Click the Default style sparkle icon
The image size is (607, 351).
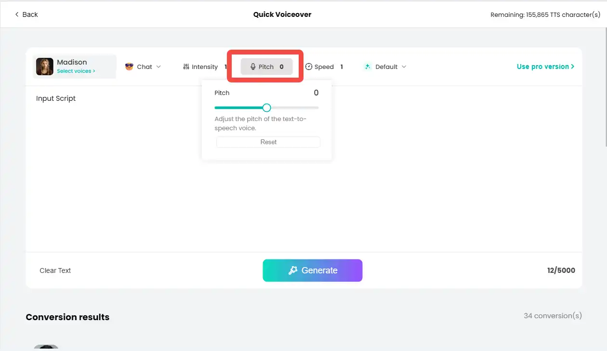[368, 67]
